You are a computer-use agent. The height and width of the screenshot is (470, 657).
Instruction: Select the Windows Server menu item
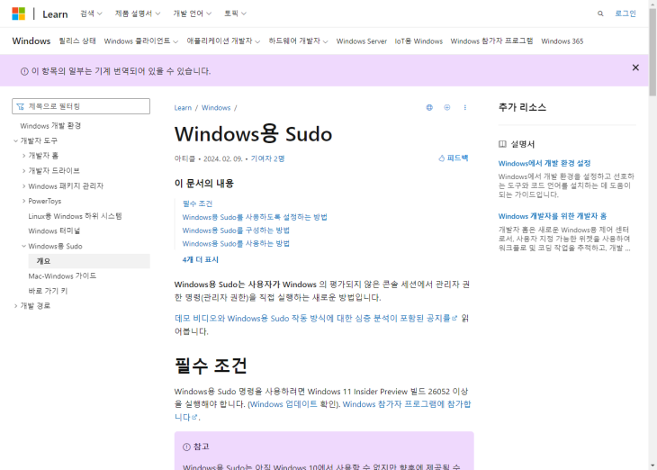click(x=361, y=41)
